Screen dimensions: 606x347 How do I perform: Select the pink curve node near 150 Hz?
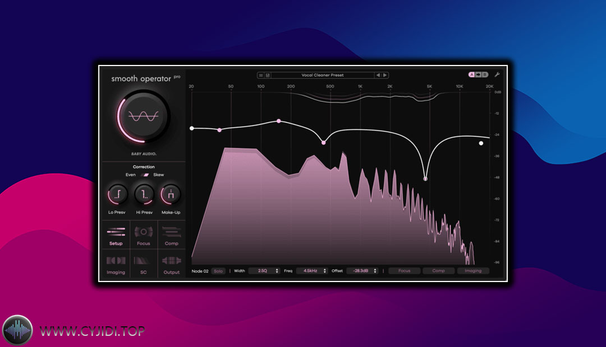coord(279,121)
